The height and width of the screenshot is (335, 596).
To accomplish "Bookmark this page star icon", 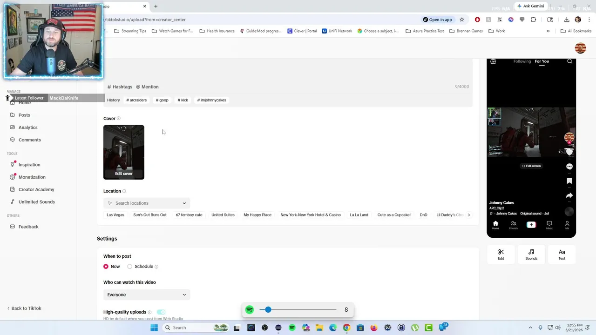I will coord(462,20).
